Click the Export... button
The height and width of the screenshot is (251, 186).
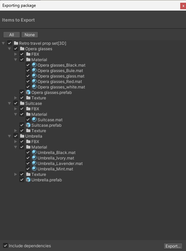coord(173,246)
